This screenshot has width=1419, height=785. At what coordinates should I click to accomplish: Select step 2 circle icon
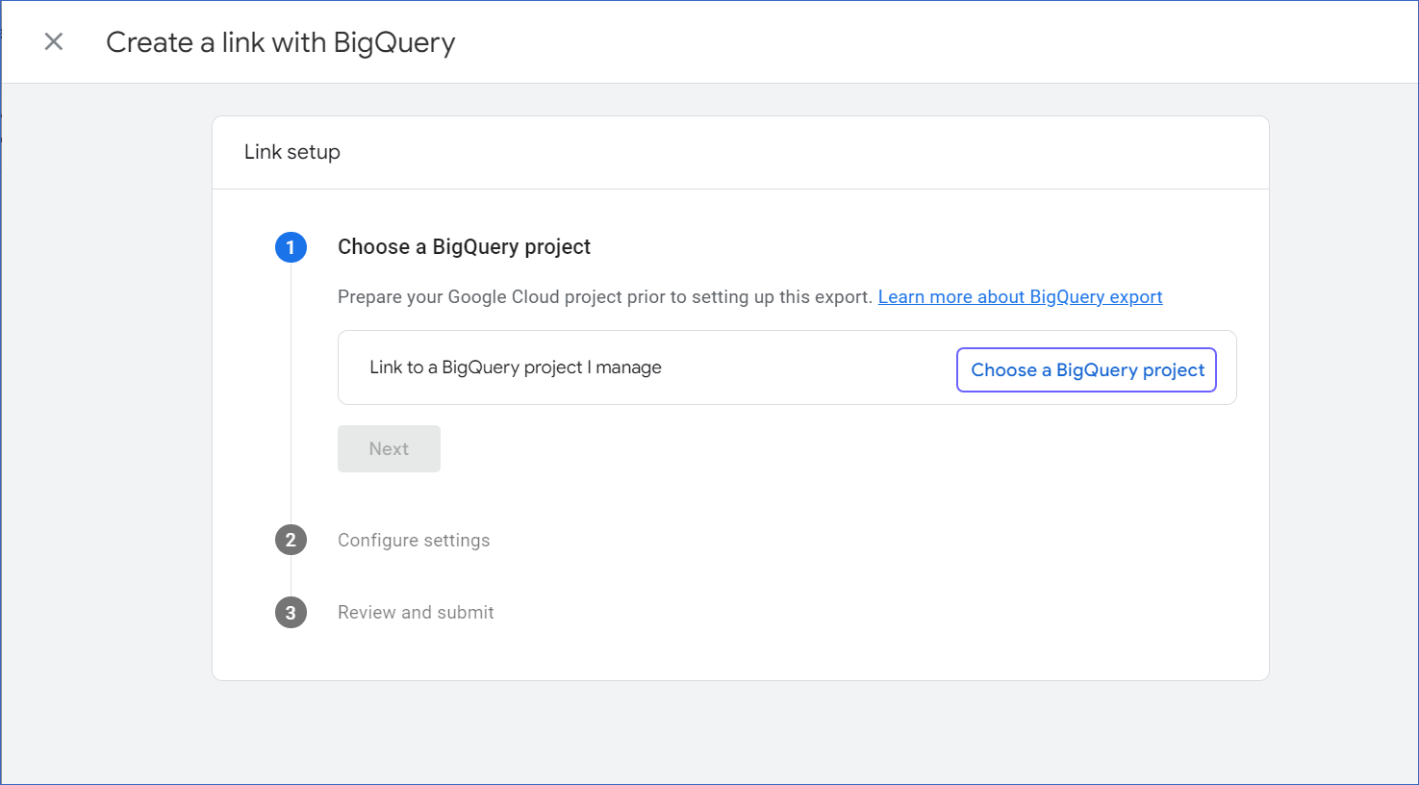(x=291, y=541)
